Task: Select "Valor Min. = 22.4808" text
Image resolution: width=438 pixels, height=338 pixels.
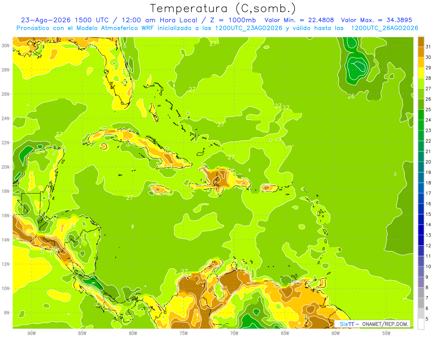Action: click(299, 20)
